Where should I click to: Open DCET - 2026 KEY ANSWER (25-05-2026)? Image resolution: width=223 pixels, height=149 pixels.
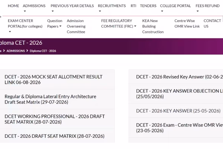click(178, 111)
